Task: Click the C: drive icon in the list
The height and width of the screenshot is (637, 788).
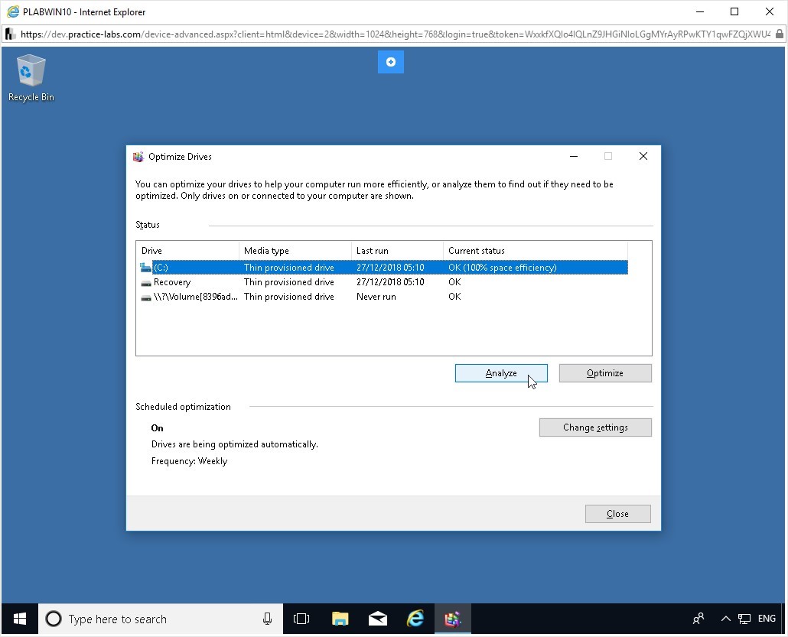Action: (145, 267)
